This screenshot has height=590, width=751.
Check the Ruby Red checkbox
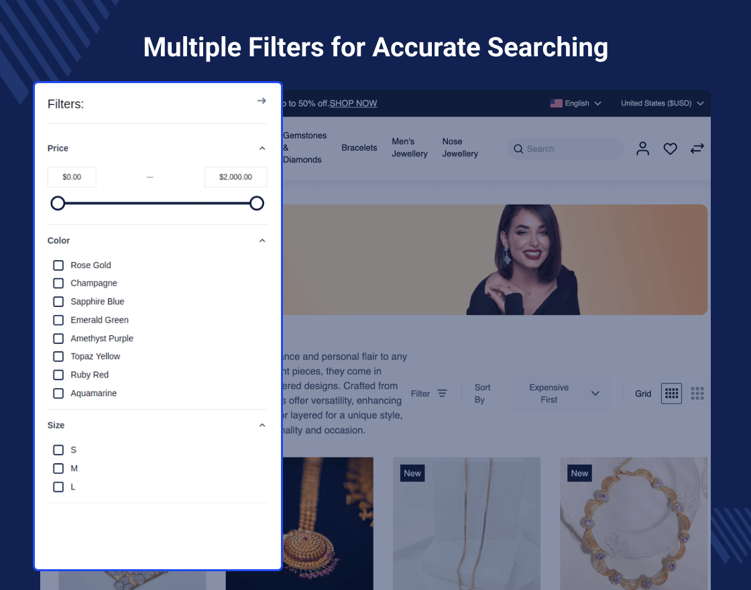tap(58, 375)
